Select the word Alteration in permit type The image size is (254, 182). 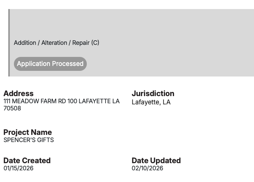54,43
